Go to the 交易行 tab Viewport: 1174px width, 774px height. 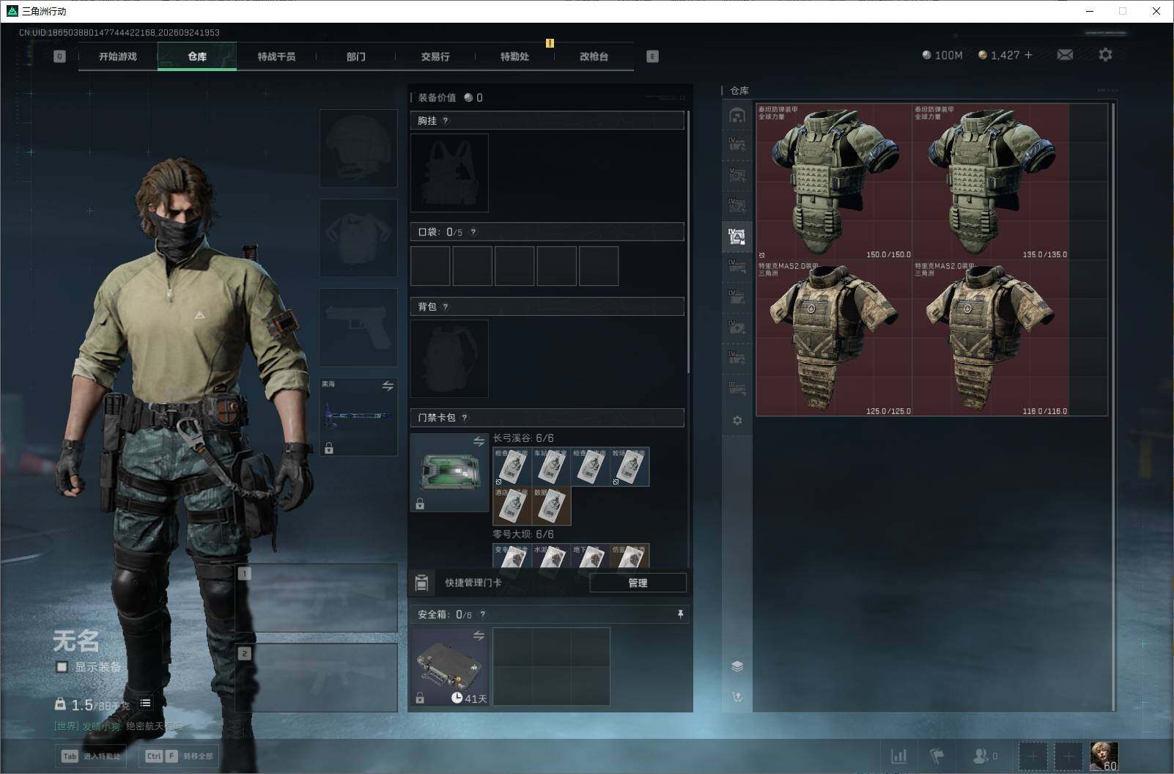pyautogui.click(x=435, y=56)
